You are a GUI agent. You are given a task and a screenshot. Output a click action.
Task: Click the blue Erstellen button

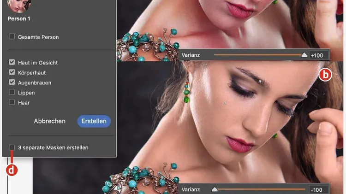94,121
